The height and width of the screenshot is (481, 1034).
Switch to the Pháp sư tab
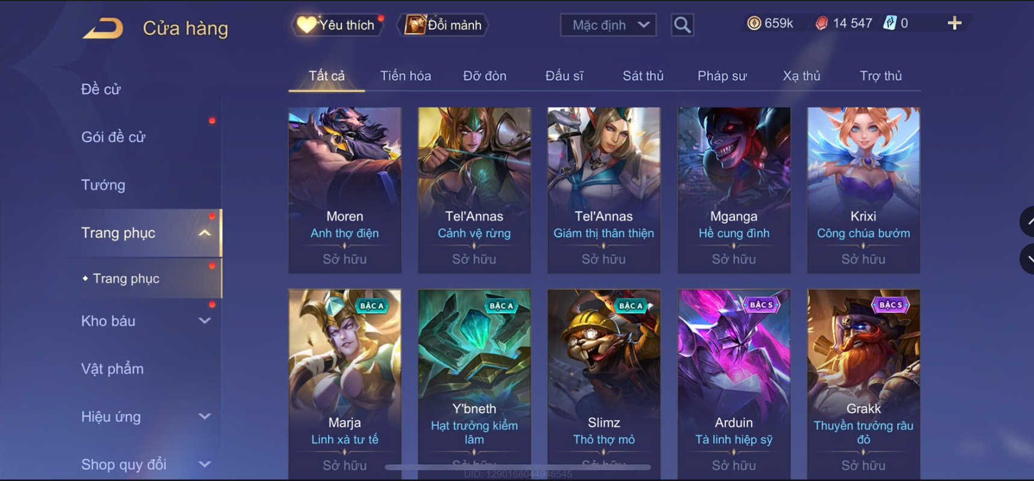[x=722, y=76]
